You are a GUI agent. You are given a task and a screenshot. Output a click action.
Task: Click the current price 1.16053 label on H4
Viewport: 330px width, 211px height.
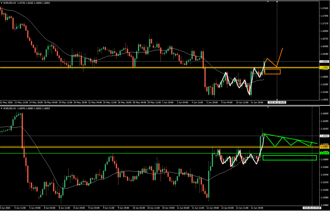324,62
